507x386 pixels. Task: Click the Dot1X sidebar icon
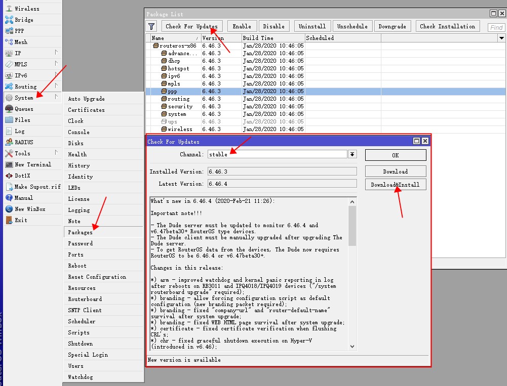click(9, 176)
